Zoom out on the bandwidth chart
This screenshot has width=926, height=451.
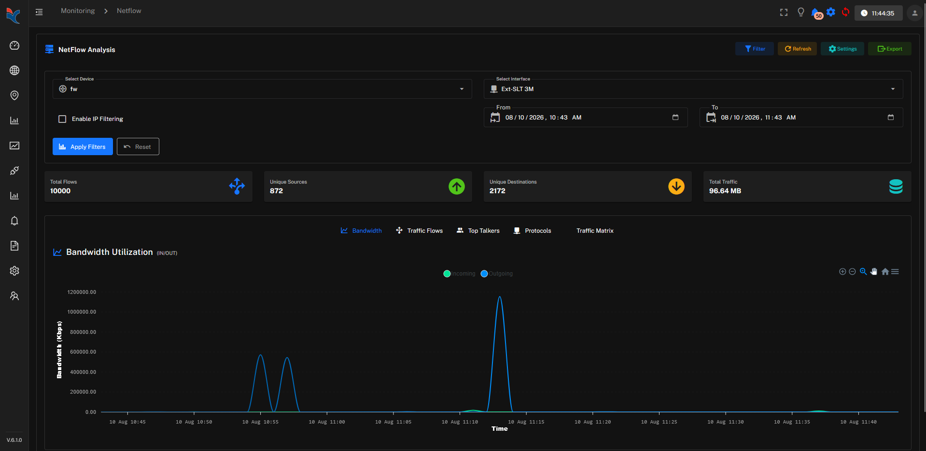pyautogui.click(x=852, y=272)
